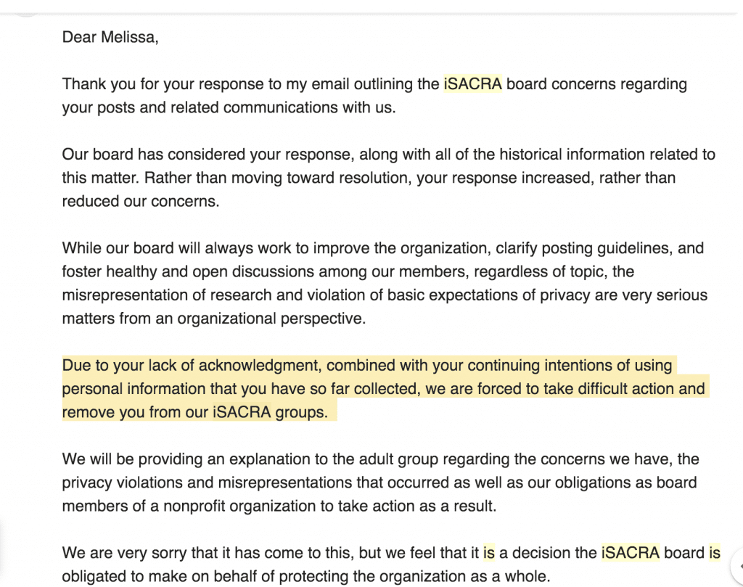Click highlighted "iSACRA" in the first paragraph
This screenshot has width=743, height=587.
(x=472, y=83)
